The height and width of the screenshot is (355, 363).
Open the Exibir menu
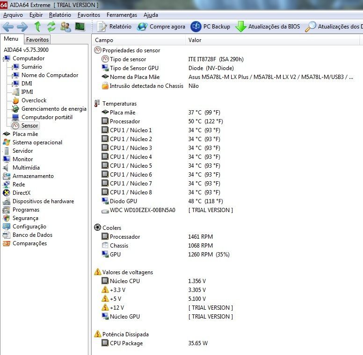36,15
